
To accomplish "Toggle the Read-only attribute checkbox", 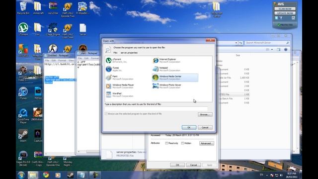I will pos(166,143).
